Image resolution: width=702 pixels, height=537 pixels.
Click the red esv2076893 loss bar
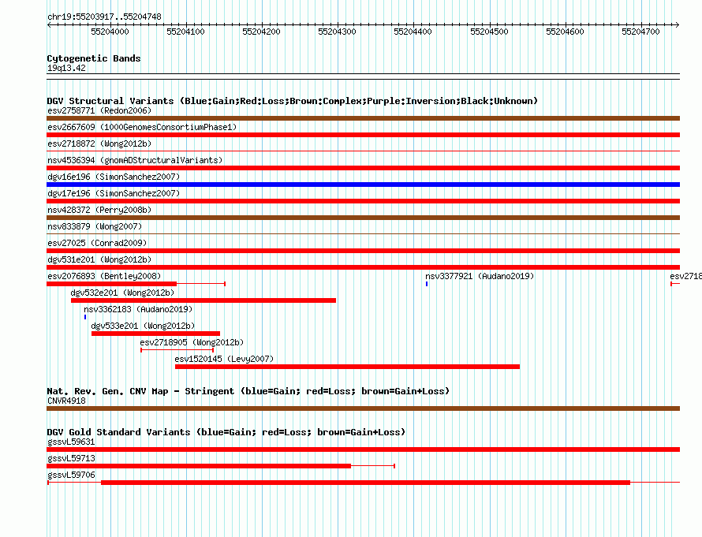111,284
